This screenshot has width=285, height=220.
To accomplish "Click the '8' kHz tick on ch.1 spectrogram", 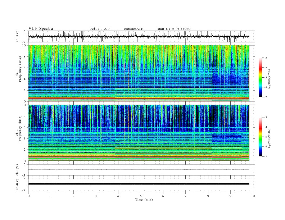I will click(x=25, y=57).
